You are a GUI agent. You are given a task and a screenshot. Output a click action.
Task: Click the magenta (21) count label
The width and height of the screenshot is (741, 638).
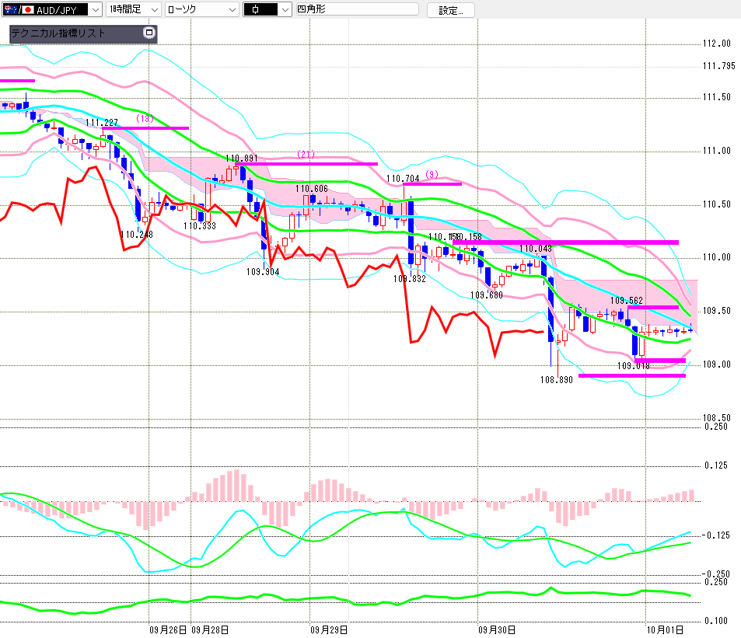[306, 155]
